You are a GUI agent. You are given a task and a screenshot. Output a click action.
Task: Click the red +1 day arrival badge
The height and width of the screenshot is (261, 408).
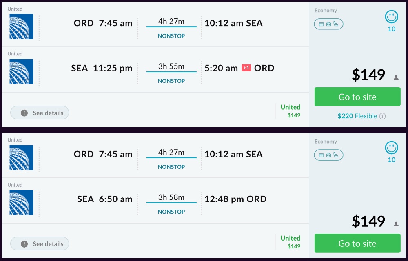[x=246, y=68]
